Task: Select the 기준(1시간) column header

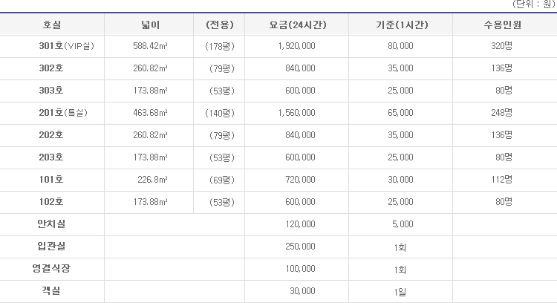Action: (x=402, y=25)
